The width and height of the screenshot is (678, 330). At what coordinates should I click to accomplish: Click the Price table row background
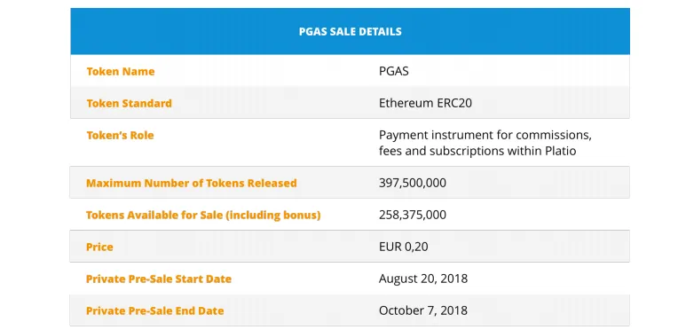(x=350, y=247)
